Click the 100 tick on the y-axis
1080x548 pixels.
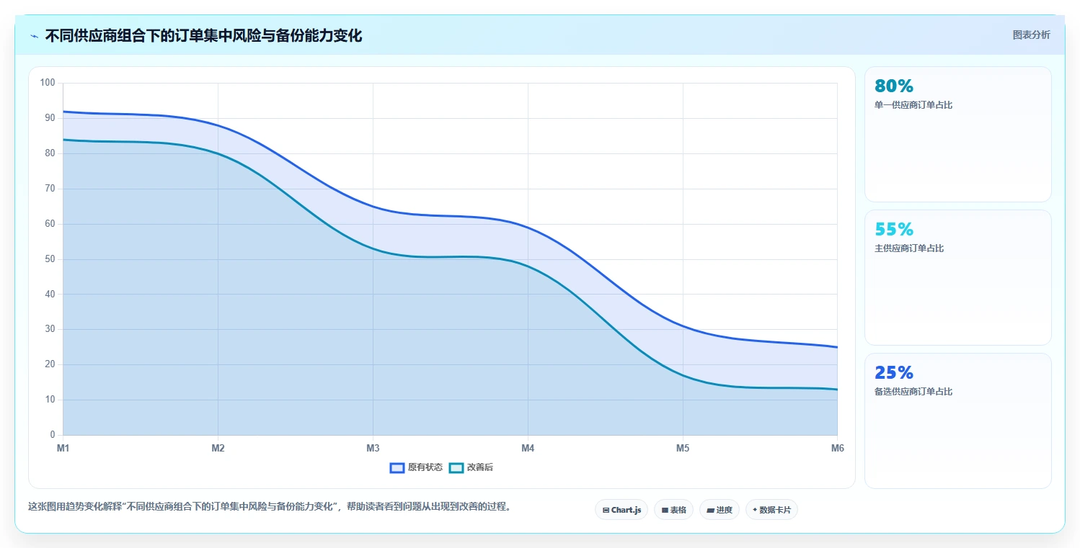pyautogui.click(x=48, y=83)
